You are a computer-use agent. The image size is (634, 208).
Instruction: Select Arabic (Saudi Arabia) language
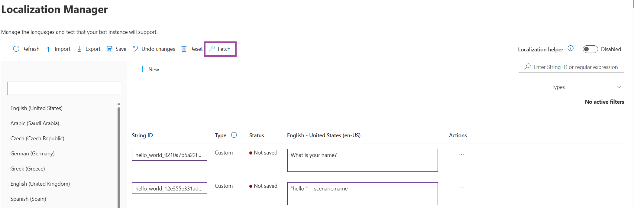click(35, 123)
